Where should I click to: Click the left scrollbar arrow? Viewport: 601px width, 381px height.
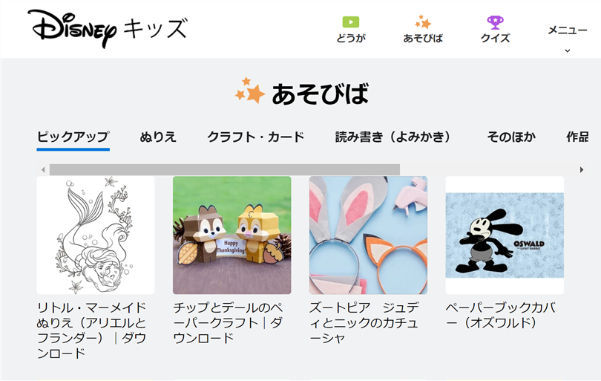point(43,169)
